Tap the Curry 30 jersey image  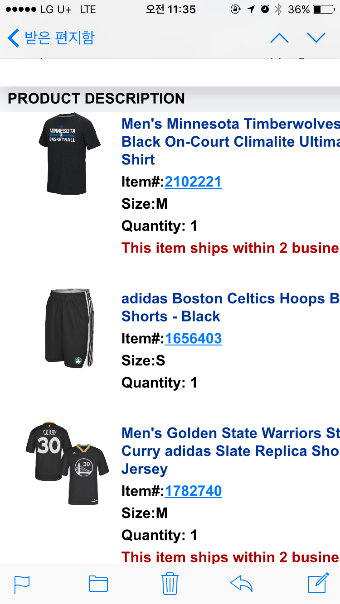point(68,463)
